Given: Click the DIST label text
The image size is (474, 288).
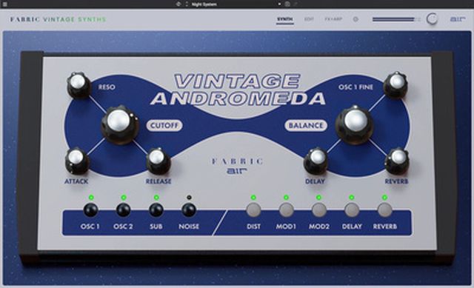Looking at the screenshot, I should 253,227.
